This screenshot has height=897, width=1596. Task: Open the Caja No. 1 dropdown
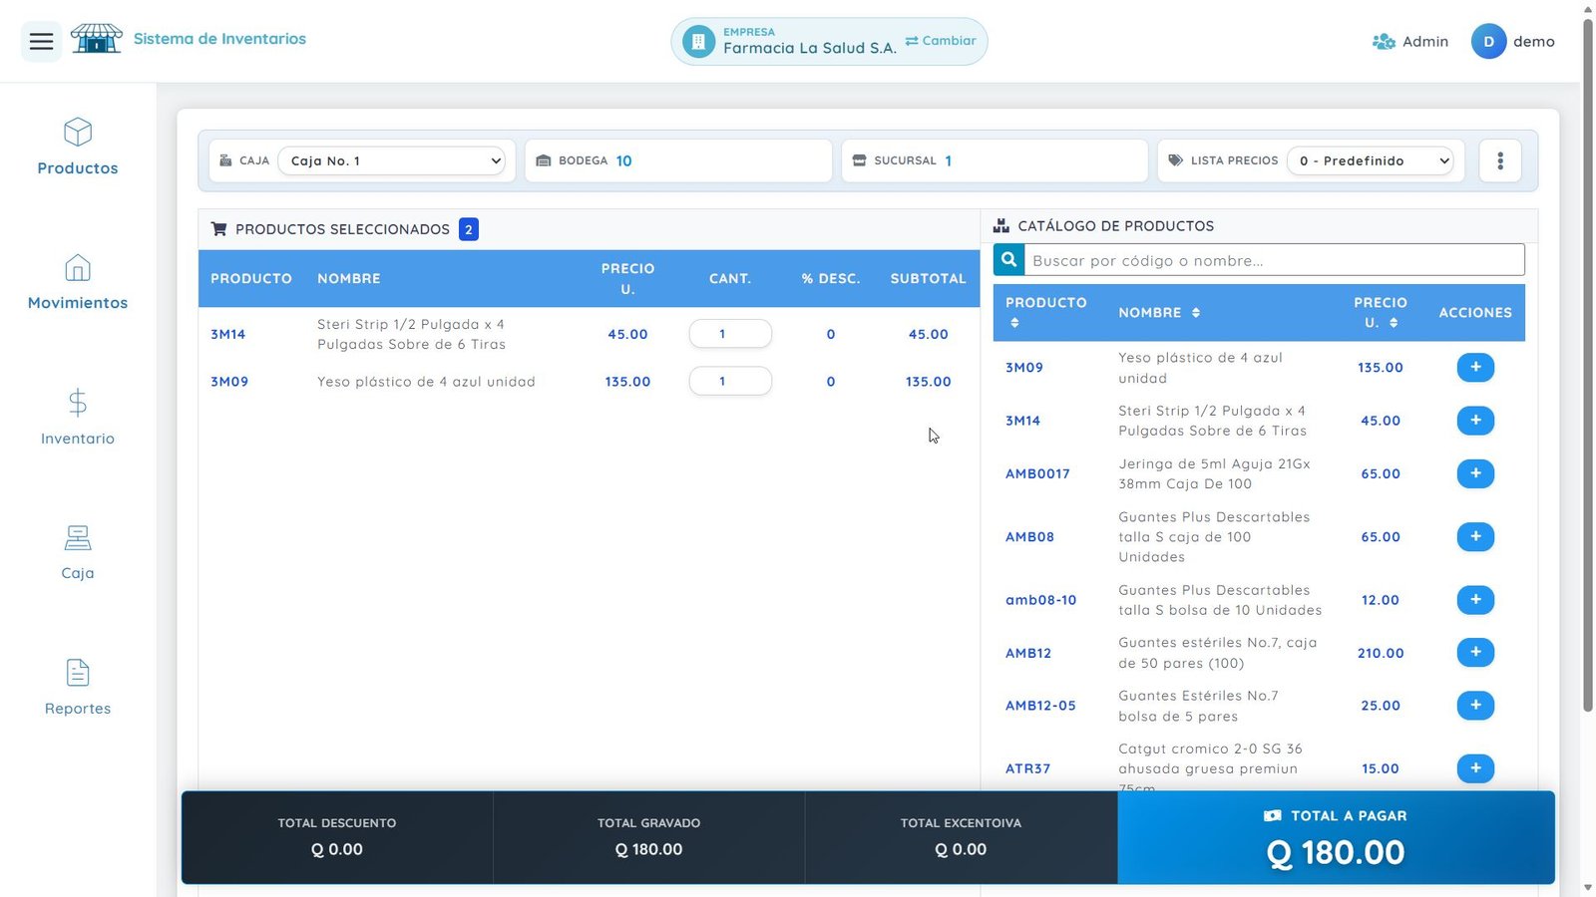coord(392,160)
